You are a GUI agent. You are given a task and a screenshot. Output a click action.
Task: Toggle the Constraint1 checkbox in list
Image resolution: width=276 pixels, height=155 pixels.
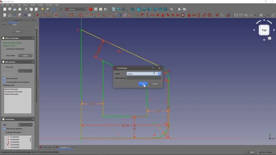(5, 137)
